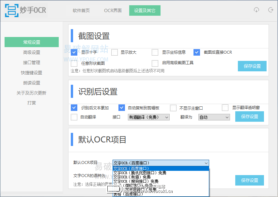Click the note 注意：任意形状截图或启动高级截图后上述选项不可用
The image size is (278, 197).
117,71
